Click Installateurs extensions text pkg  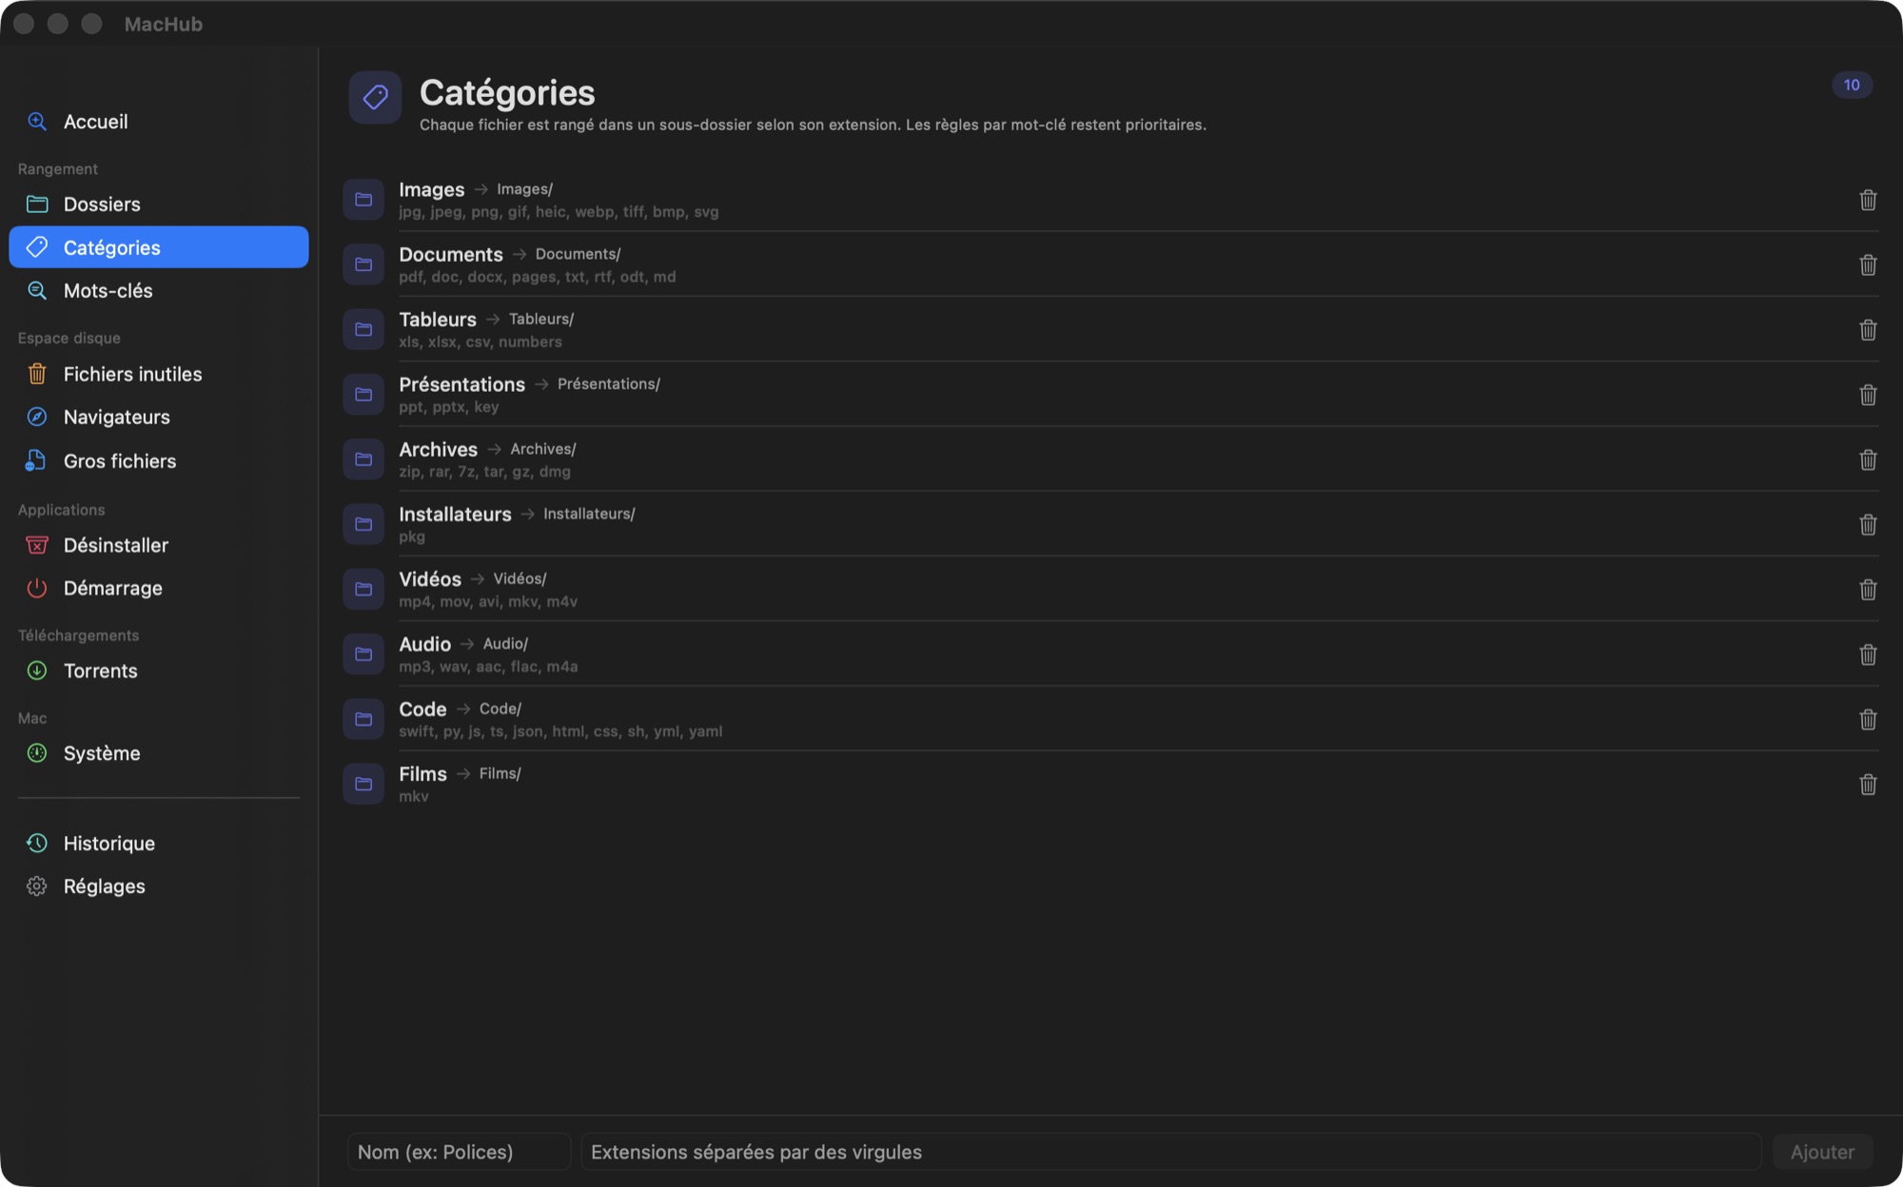(412, 536)
